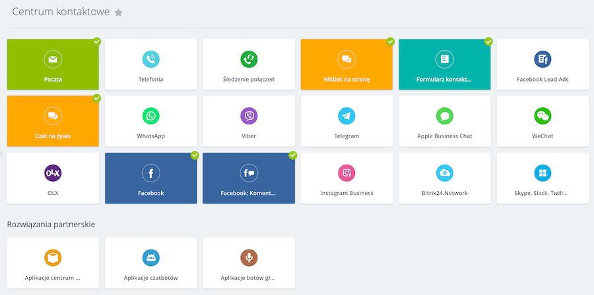
Task: Click the WhatsApp label
Action: (150, 136)
